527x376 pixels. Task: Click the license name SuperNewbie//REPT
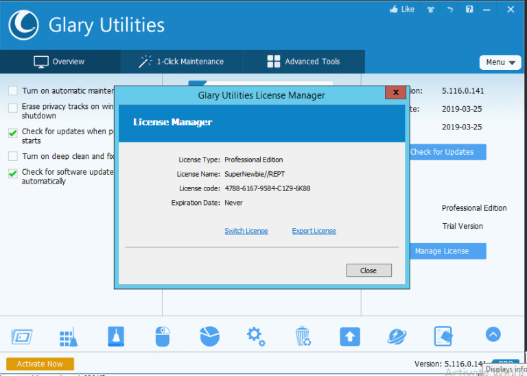(x=255, y=174)
